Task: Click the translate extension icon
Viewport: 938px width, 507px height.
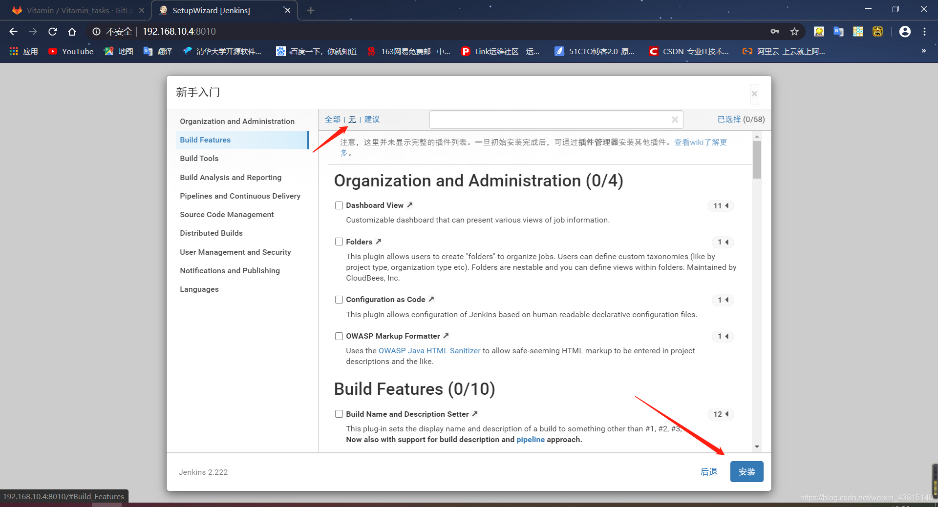Action: (838, 32)
